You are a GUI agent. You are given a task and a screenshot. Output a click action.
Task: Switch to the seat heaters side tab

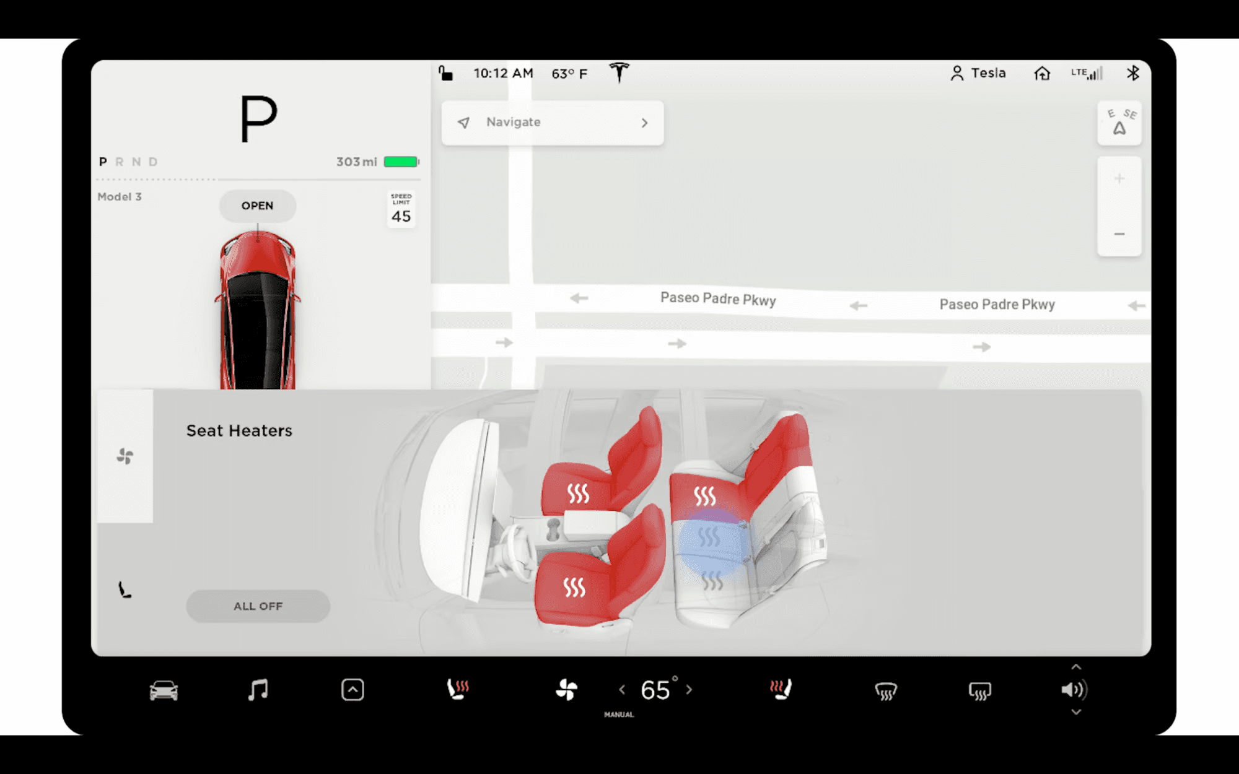(125, 589)
